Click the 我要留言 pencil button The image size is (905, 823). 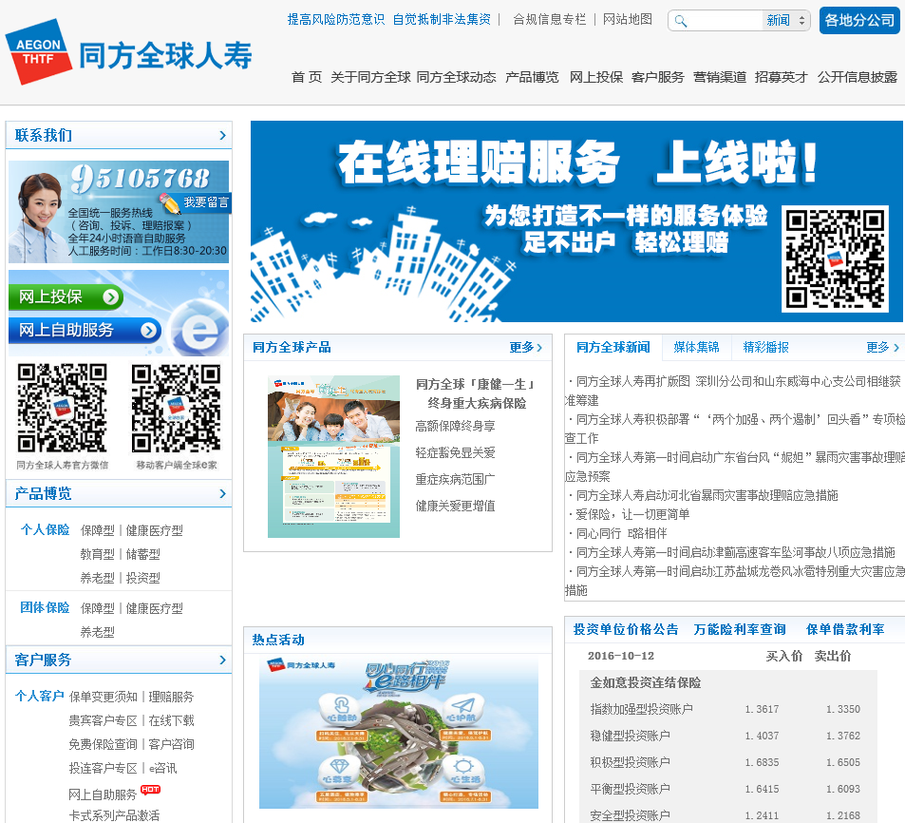pos(195,202)
